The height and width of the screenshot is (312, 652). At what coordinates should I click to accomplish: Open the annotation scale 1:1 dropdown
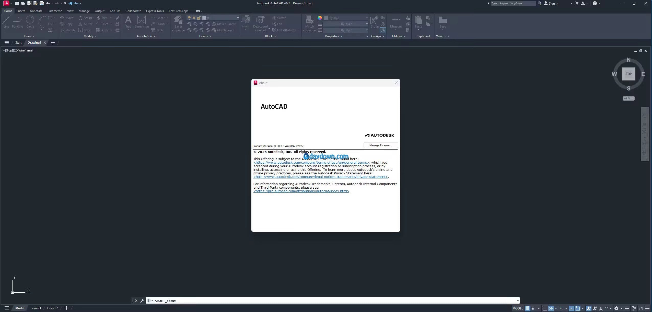(608, 308)
